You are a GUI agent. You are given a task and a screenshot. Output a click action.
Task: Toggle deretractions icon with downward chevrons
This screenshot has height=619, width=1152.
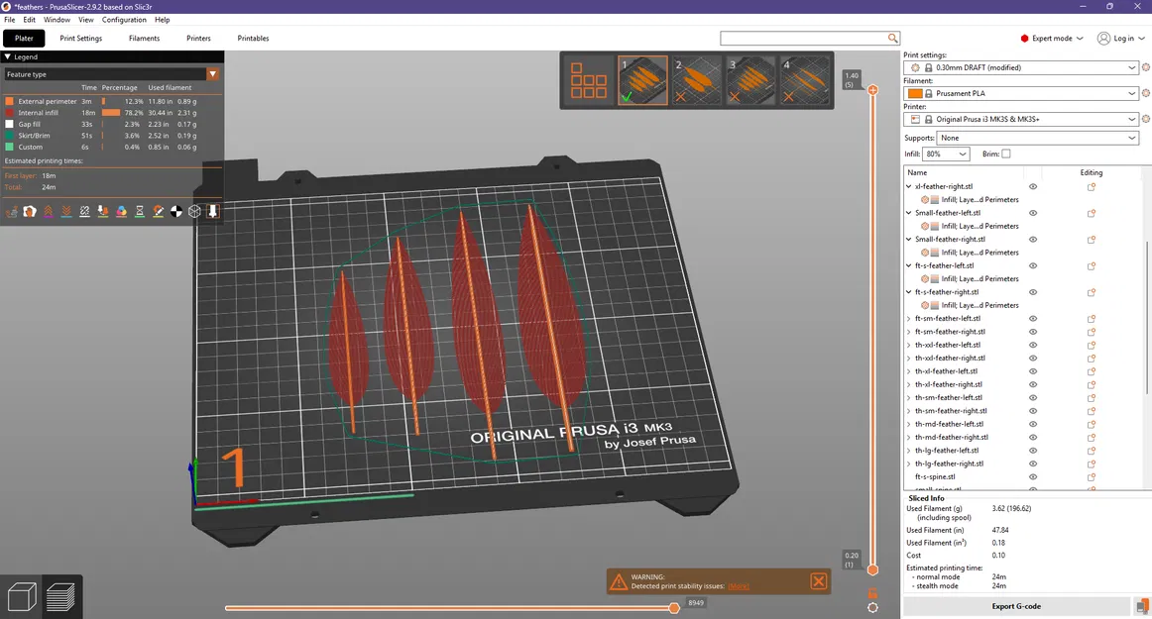(66, 212)
